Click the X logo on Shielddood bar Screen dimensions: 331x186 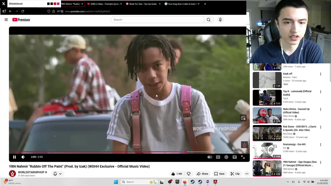(x=4, y=4)
